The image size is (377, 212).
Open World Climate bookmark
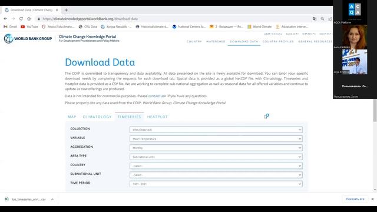click(x=260, y=26)
